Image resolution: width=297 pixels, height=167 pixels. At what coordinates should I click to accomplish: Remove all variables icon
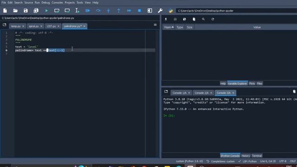coord(194,19)
